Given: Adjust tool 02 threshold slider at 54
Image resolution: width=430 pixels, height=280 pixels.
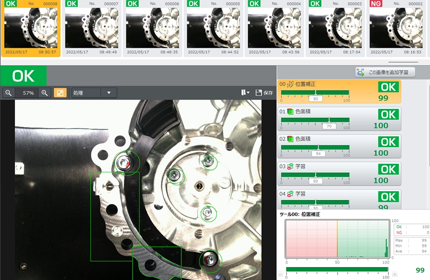Looking at the screenshot, I should point(318,154).
